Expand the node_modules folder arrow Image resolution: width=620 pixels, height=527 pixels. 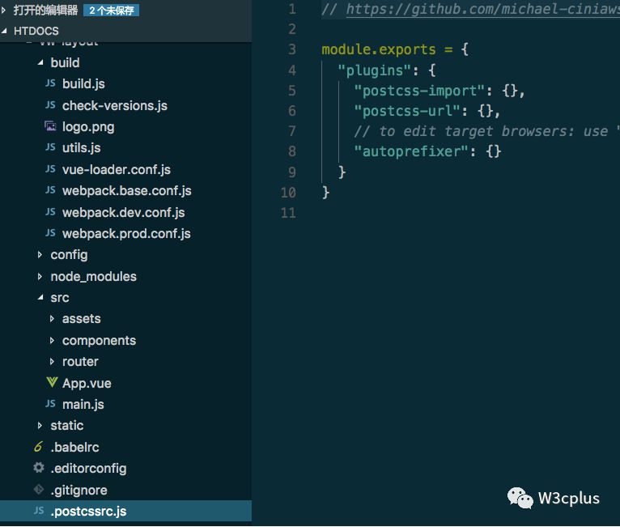click(40, 276)
